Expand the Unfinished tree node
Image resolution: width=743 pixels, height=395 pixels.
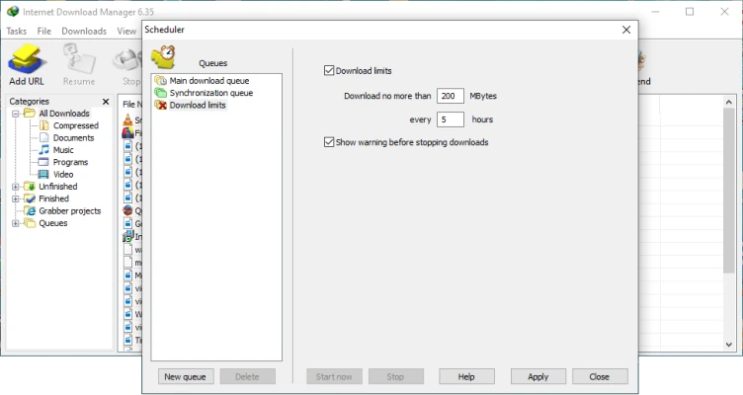(x=15, y=187)
